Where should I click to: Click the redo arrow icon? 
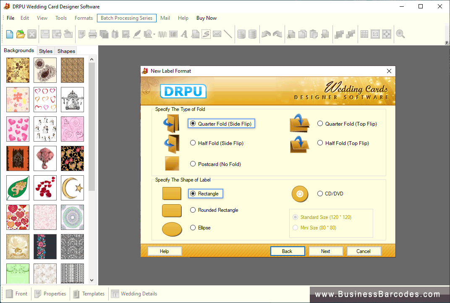(x=277, y=34)
